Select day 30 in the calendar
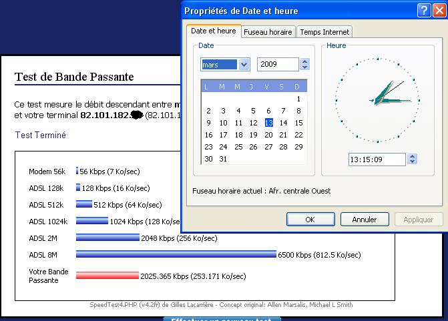 pos(208,159)
